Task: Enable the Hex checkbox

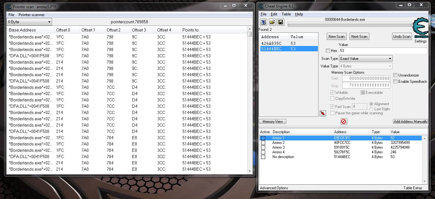Action: [x=328, y=51]
